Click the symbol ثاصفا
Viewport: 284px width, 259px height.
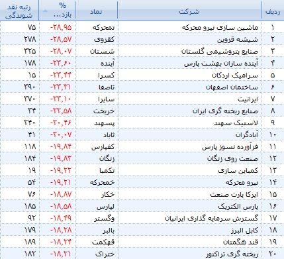click(x=107, y=87)
